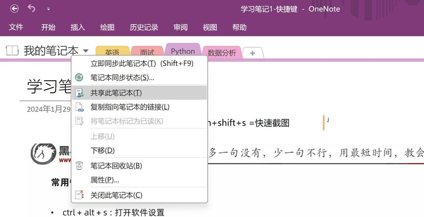Add a new section with plus tab
Image resolution: width=424 pixels, height=217 pixels.
tap(252, 53)
